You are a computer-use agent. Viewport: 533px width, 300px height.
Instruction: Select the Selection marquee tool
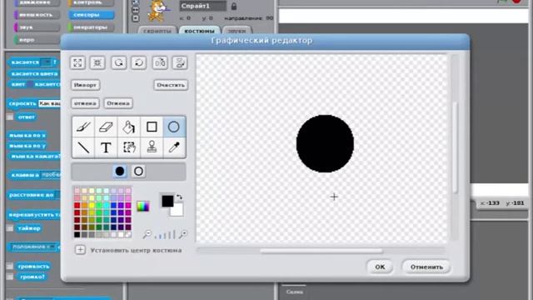coord(128,147)
